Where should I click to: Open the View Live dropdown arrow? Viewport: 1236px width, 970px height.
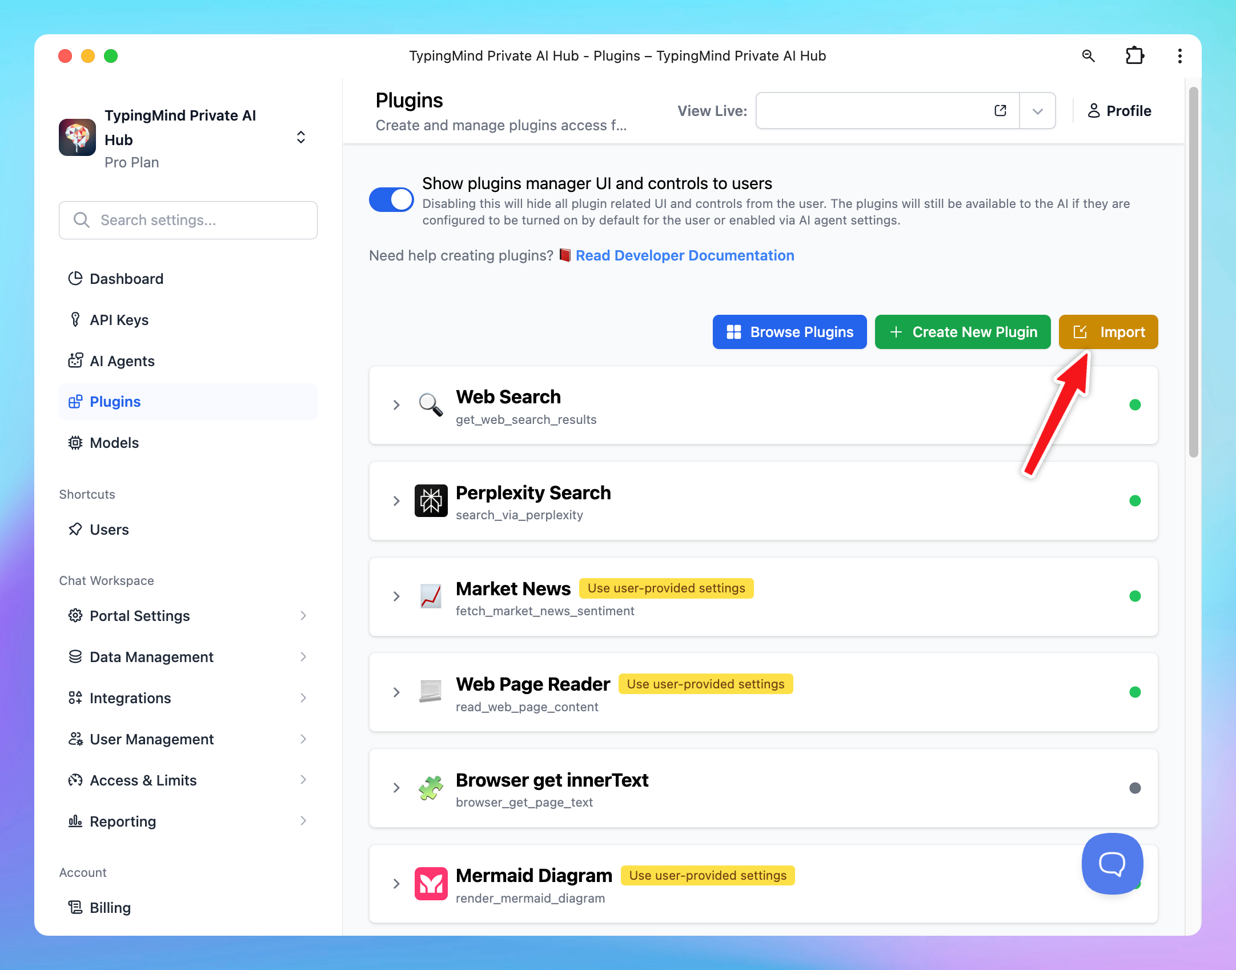(x=1037, y=111)
